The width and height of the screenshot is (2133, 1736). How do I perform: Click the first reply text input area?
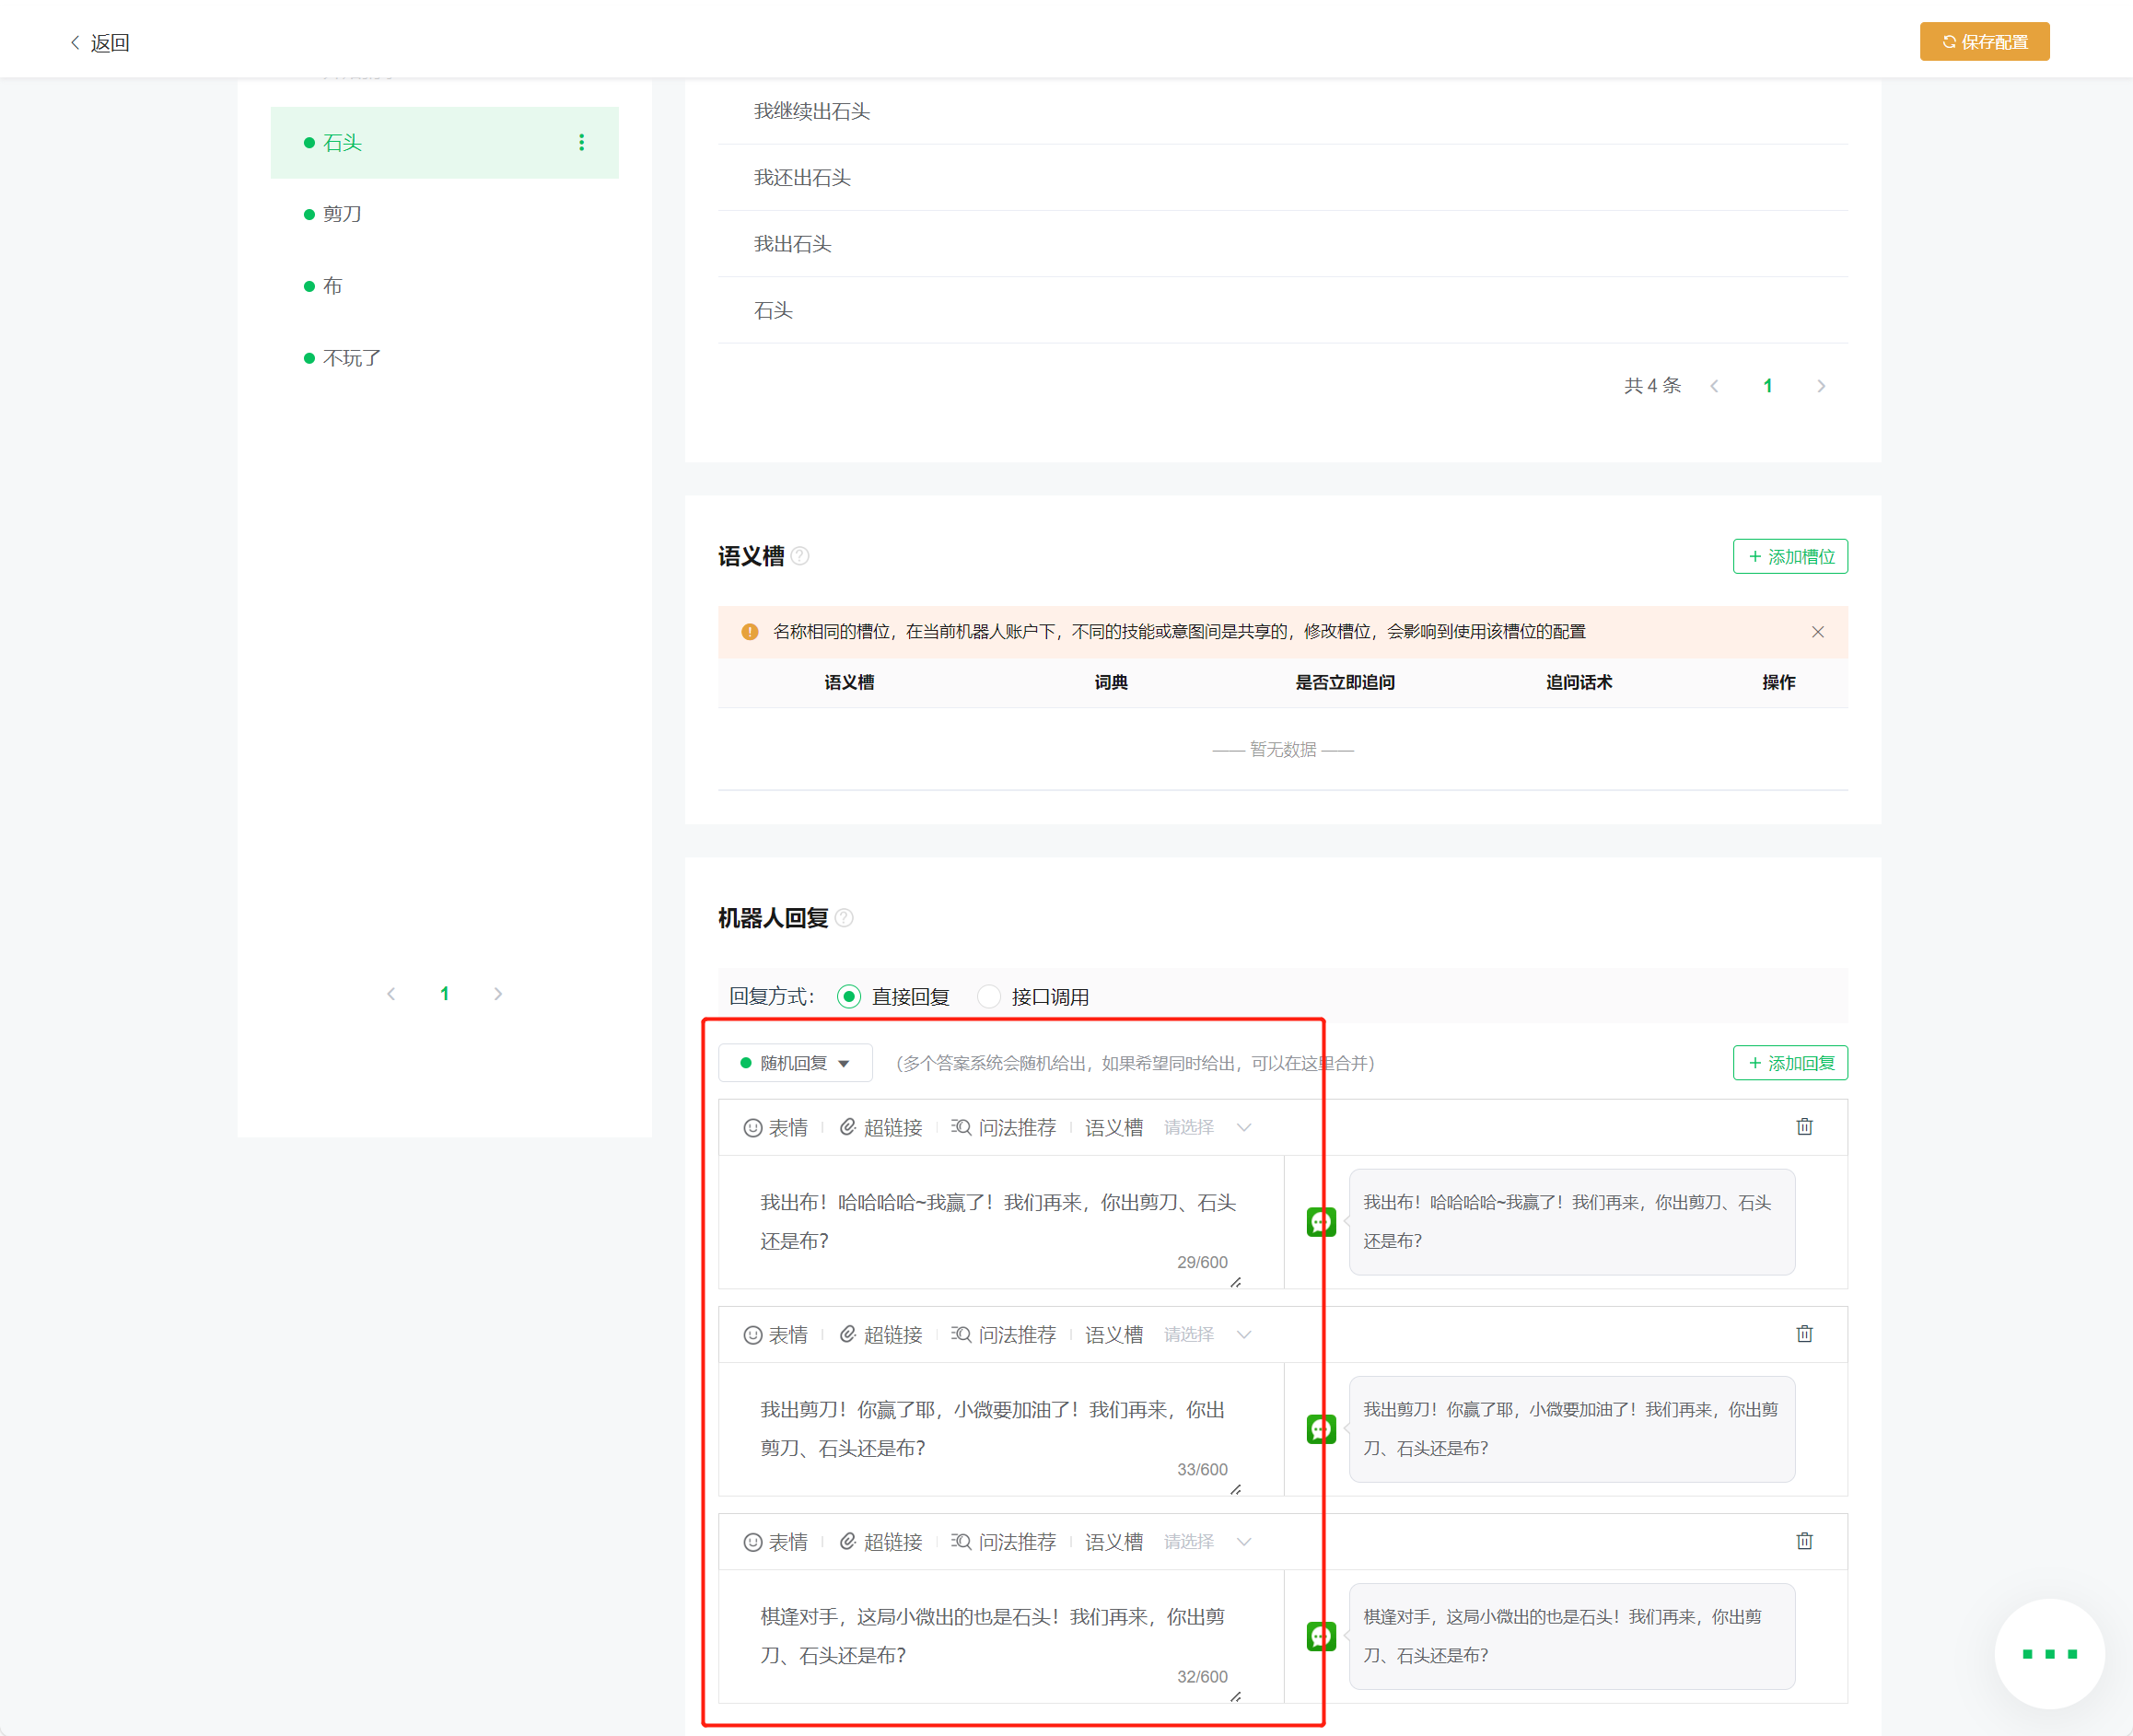pos(1000,1222)
